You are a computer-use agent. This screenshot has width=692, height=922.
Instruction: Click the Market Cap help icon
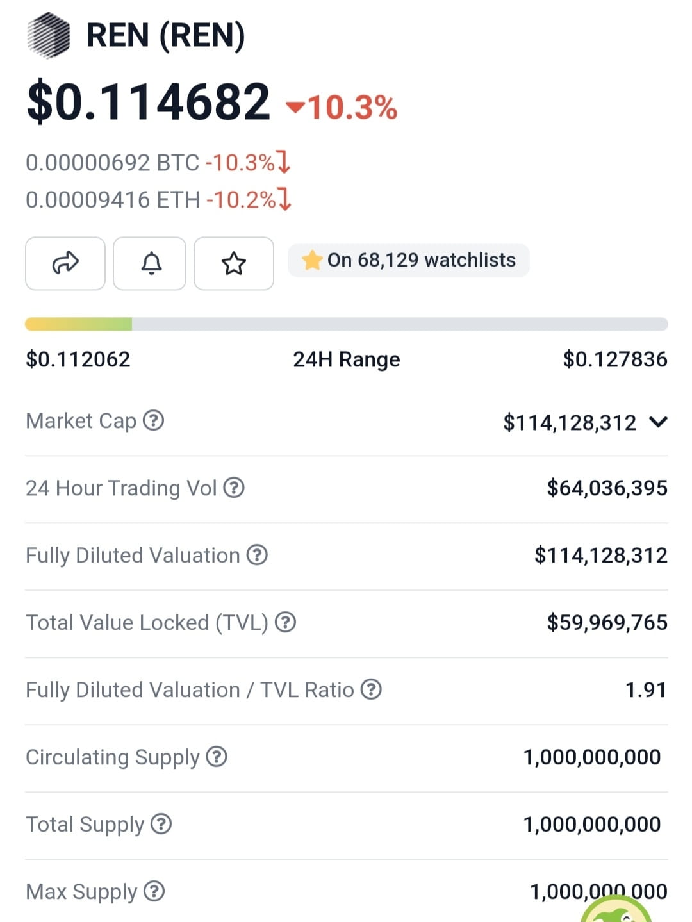coord(154,421)
